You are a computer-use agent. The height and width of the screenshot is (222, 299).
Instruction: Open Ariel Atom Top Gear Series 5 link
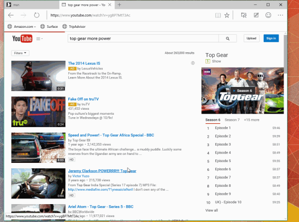pyautogui.click(x=101, y=207)
